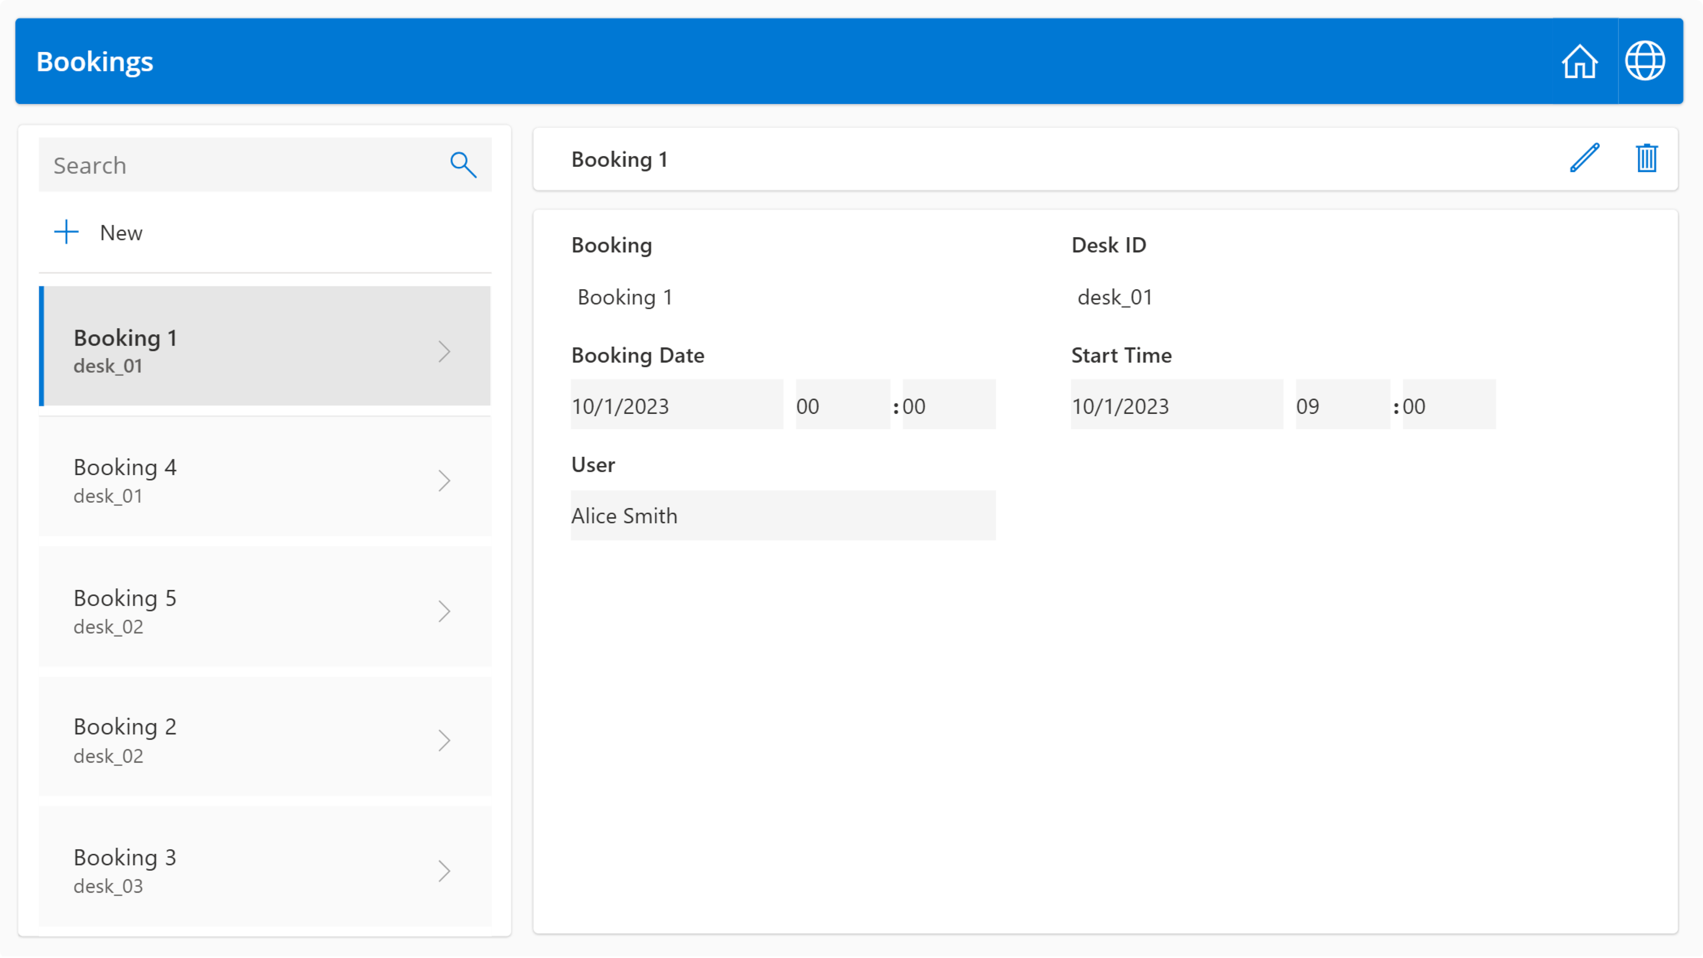Click Booking 1 value under Booking
Image resolution: width=1703 pixels, height=958 pixels.
click(x=625, y=297)
